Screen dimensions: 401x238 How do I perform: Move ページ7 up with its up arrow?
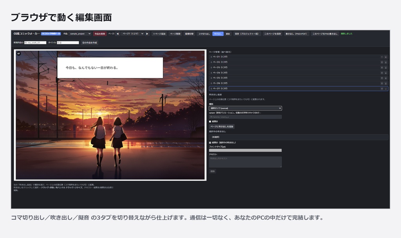point(382,89)
